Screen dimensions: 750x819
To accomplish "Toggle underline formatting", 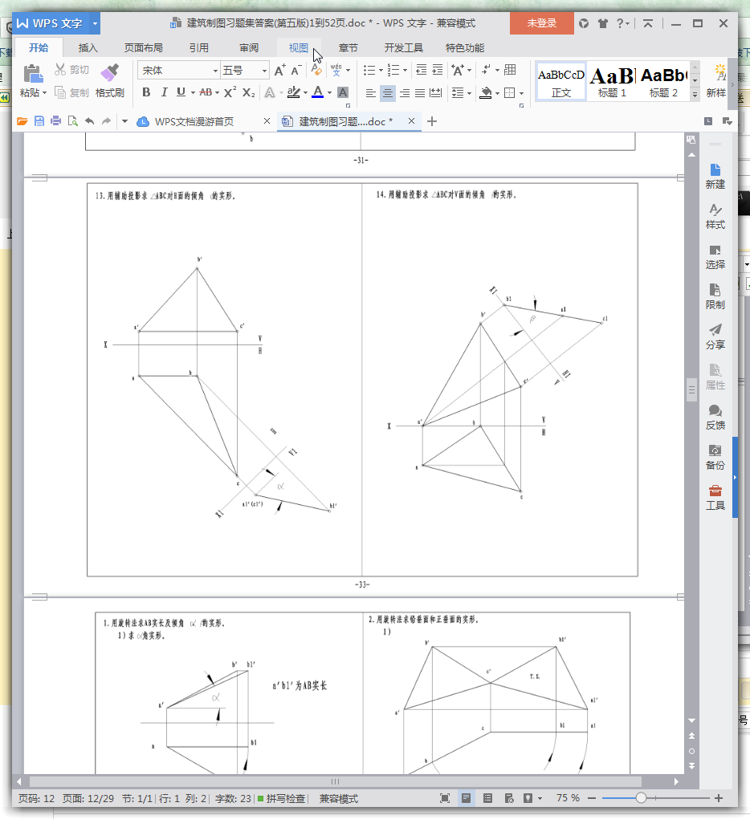I will (x=181, y=92).
